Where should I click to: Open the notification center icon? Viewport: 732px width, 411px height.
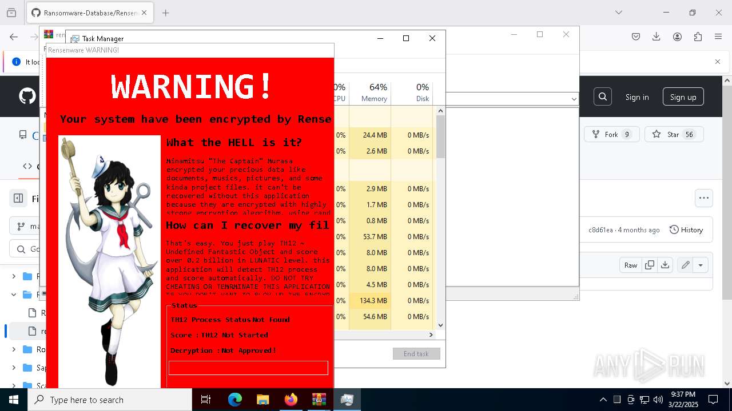coord(713,400)
